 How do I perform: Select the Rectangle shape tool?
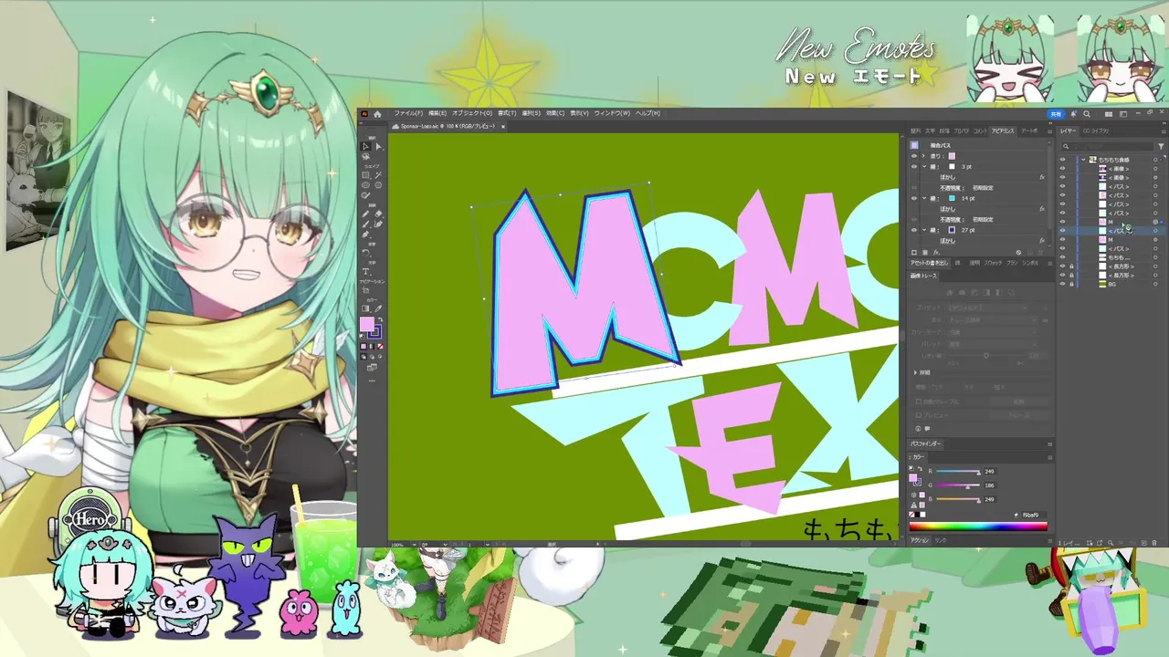365,175
